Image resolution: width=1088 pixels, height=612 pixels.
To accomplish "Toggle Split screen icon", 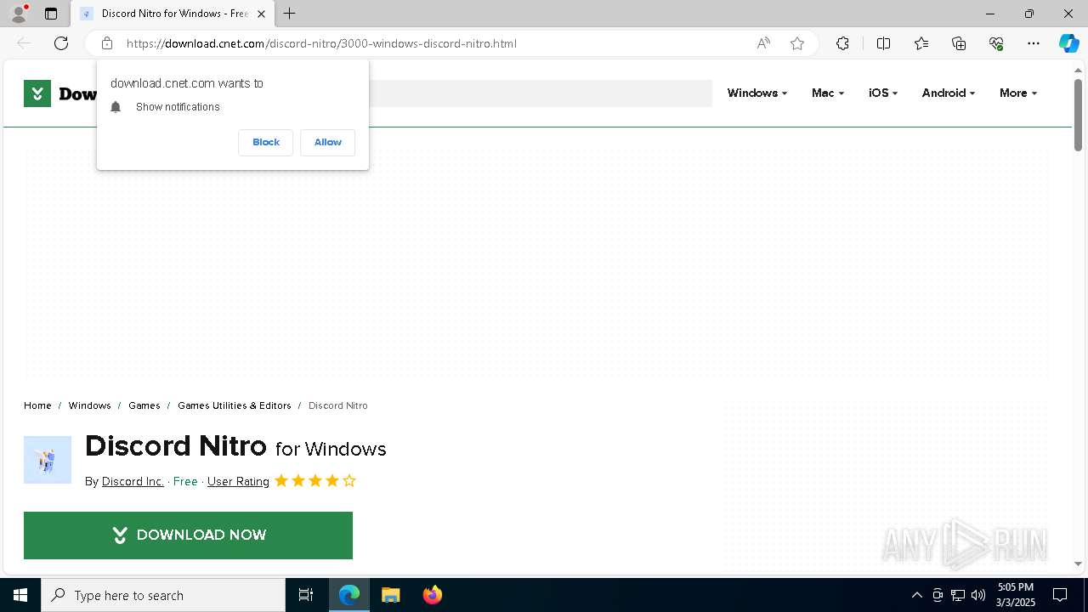I will tap(883, 43).
